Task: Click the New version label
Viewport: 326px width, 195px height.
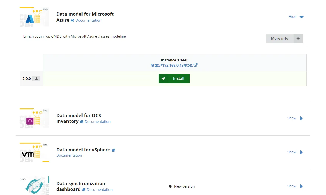Action: [184, 186]
